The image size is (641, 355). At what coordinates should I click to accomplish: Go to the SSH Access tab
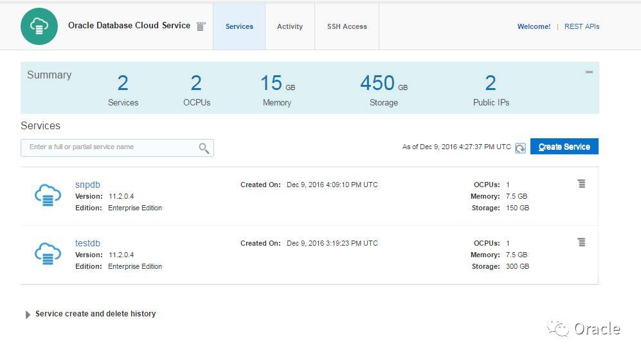[x=347, y=26]
